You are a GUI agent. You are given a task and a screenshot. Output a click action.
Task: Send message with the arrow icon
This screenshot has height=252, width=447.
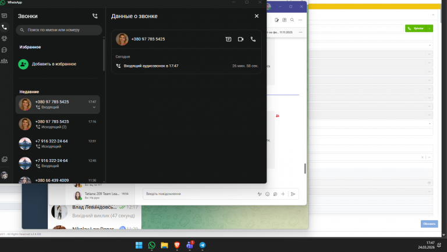[x=293, y=194]
